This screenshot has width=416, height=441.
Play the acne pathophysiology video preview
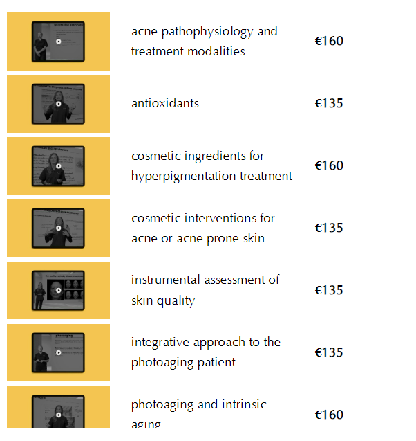point(58,42)
